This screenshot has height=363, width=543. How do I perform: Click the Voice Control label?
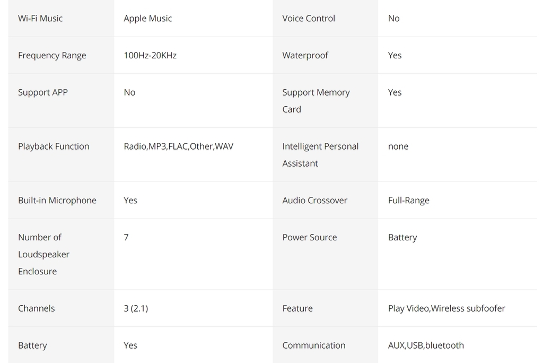click(x=309, y=19)
